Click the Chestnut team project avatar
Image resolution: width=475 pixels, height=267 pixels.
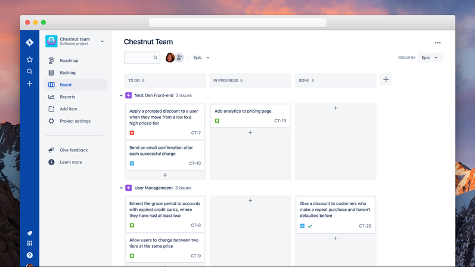[x=51, y=41]
